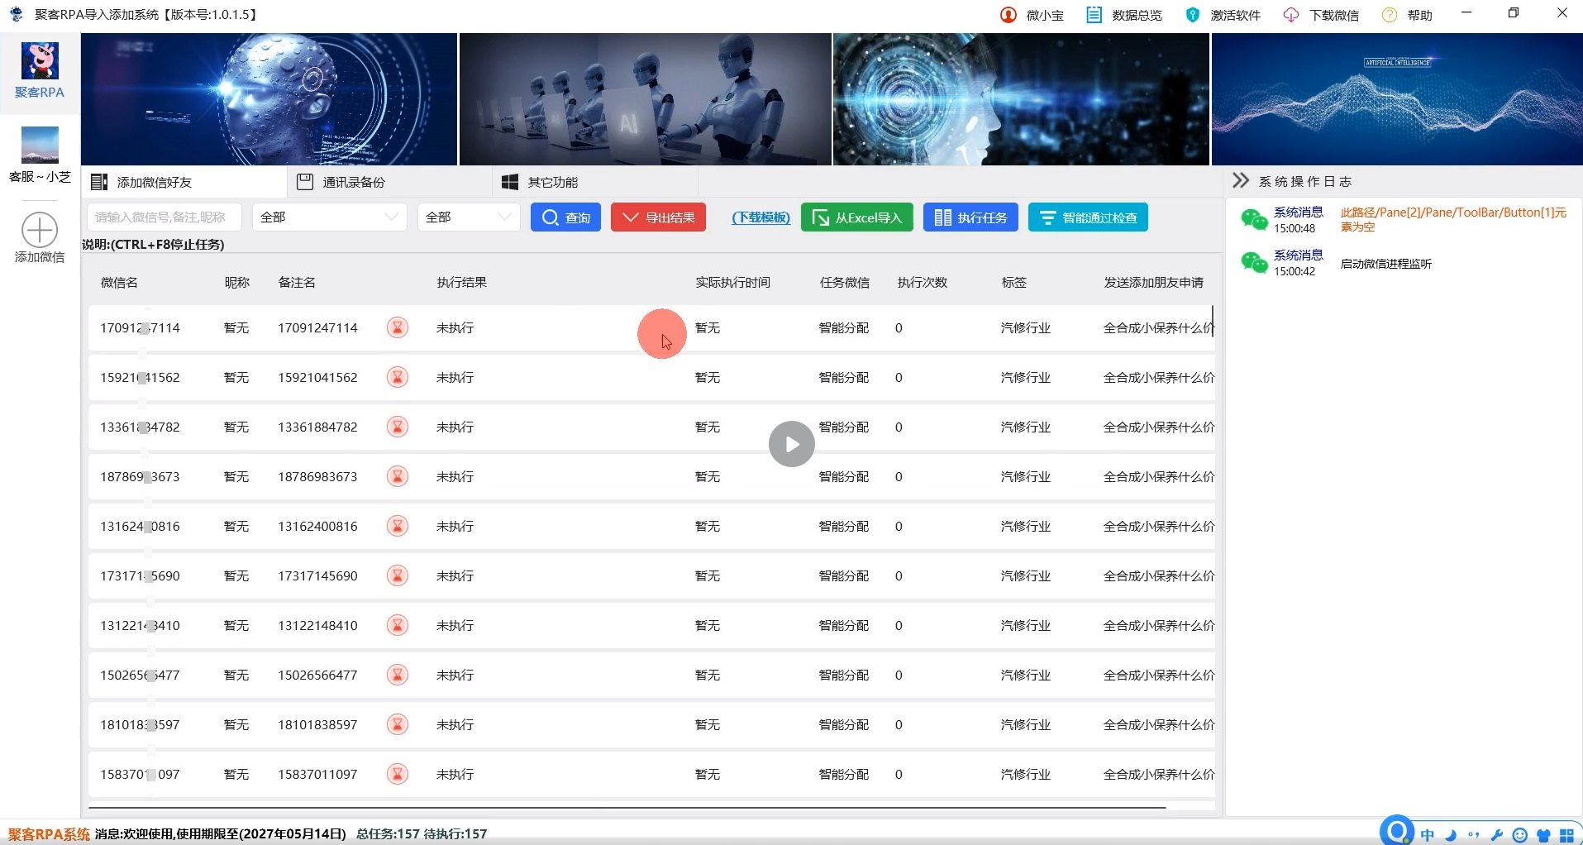
Task: Click the 添加微信 plus icon in sidebar
Action: [39, 229]
